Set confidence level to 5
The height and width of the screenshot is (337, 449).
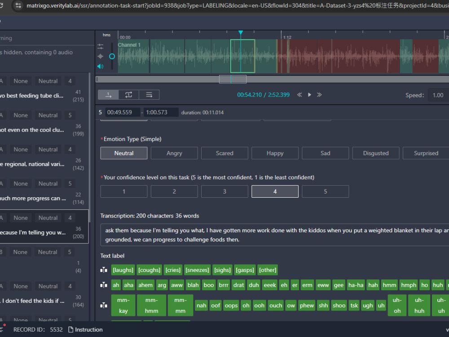coord(325,191)
